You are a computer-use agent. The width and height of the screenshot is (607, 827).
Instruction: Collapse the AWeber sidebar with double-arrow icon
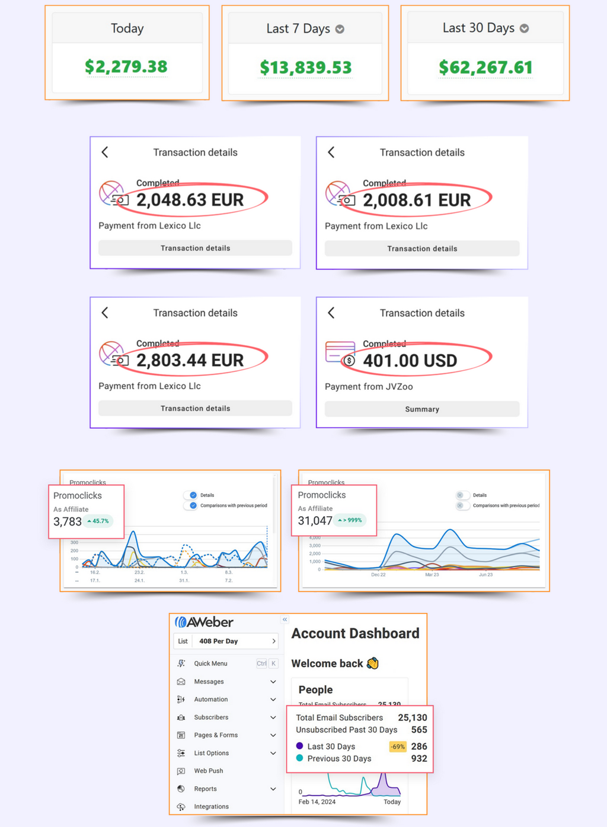285,619
